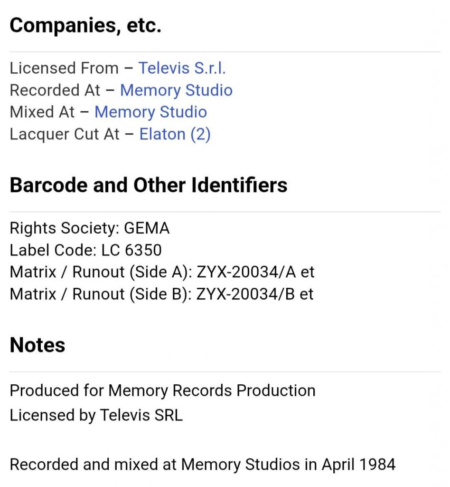
Task: Click the Matrix / Runout (Side A) label
Action: [x=101, y=272]
